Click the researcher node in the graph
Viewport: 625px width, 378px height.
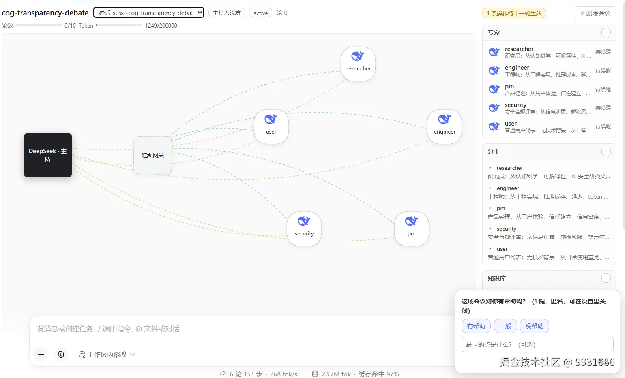point(358,64)
